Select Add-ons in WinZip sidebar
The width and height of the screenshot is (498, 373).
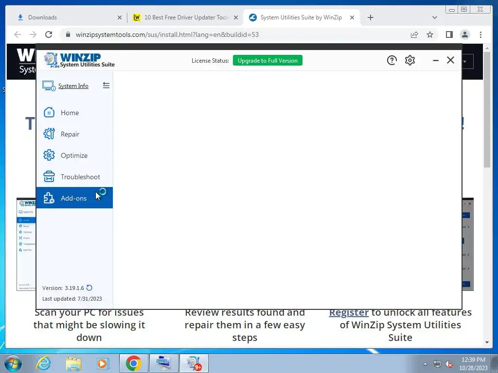74,198
